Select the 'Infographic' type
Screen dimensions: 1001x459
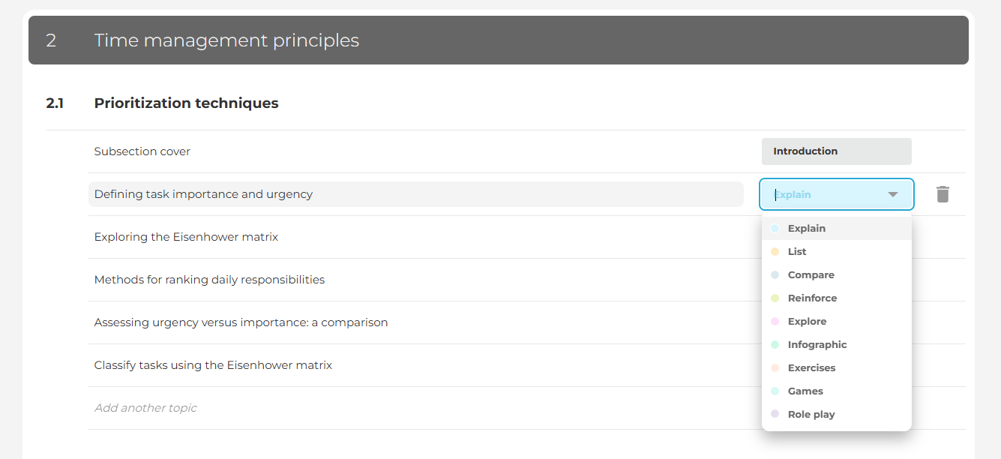click(817, 345)
